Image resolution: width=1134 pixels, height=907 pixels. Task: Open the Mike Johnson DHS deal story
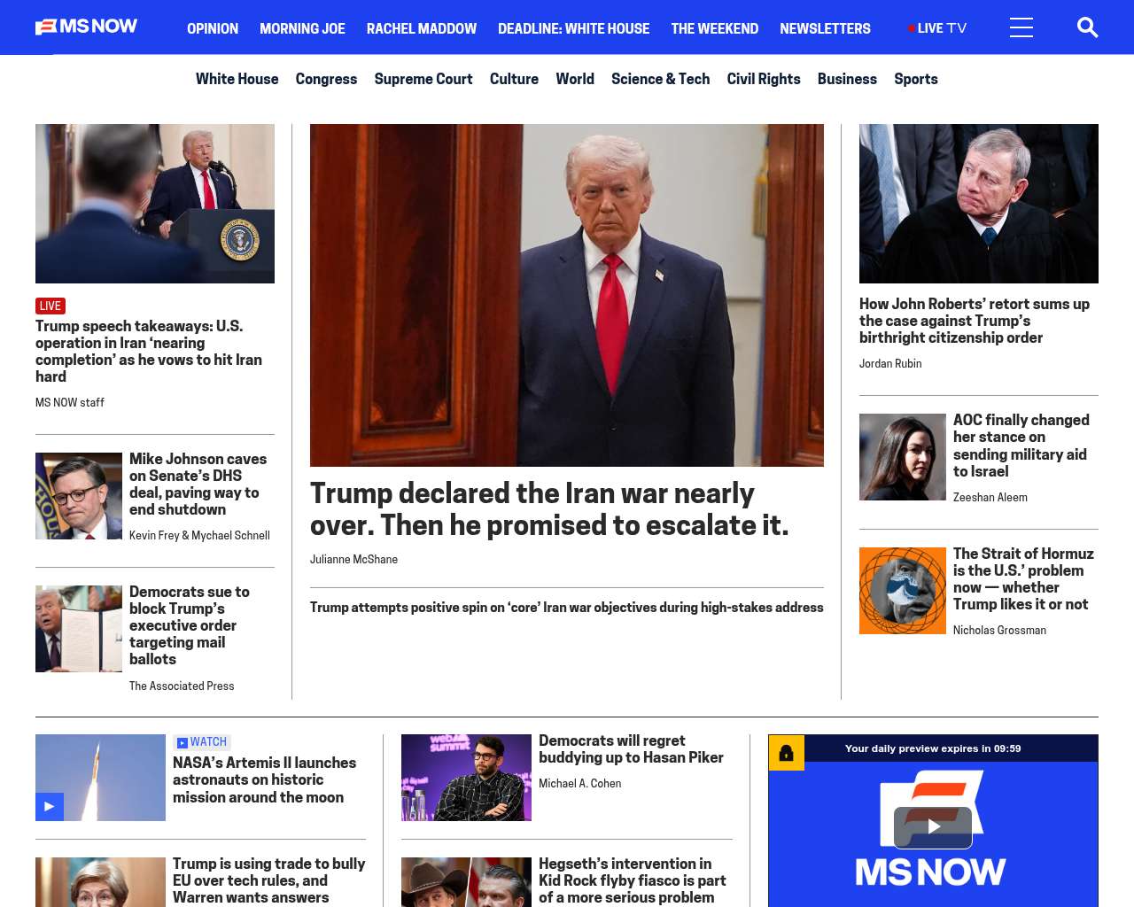pos(198,484)
